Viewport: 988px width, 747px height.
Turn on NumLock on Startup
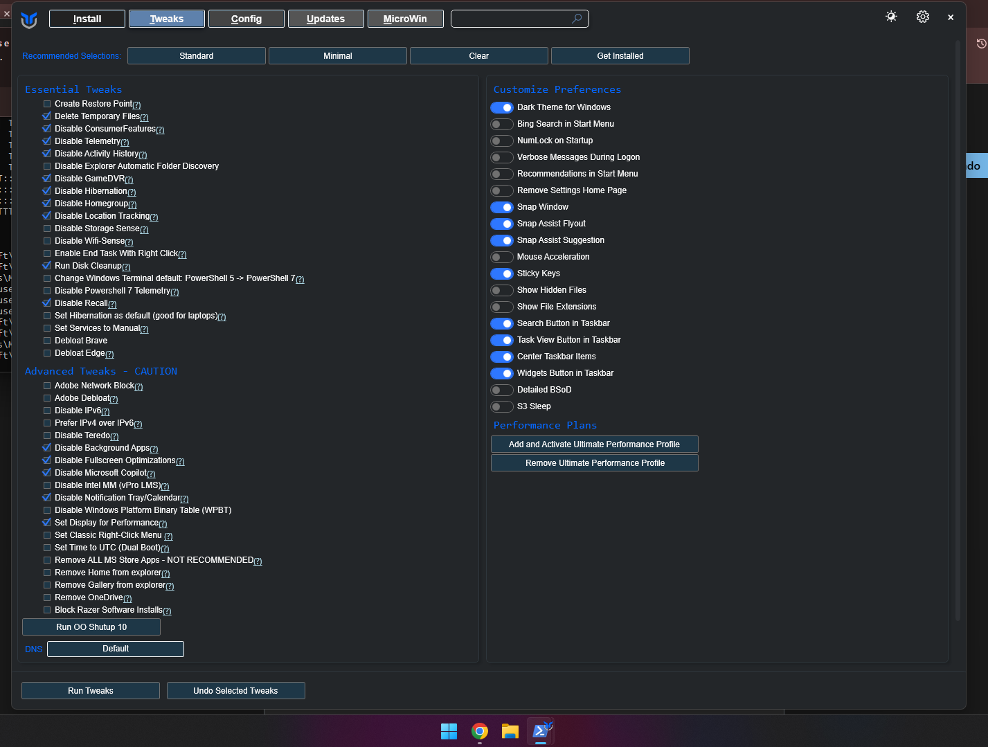[502, 141]
